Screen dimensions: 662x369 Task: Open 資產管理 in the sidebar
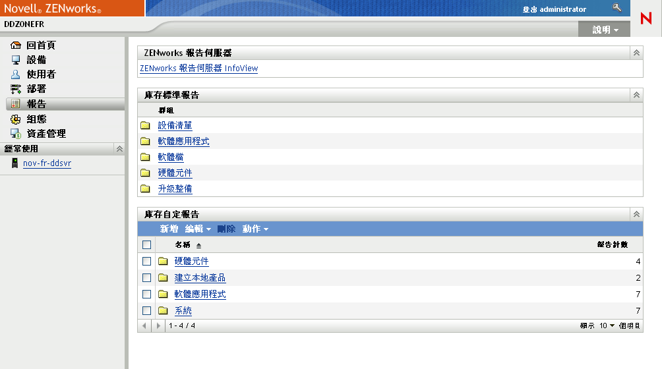(46, 134)
